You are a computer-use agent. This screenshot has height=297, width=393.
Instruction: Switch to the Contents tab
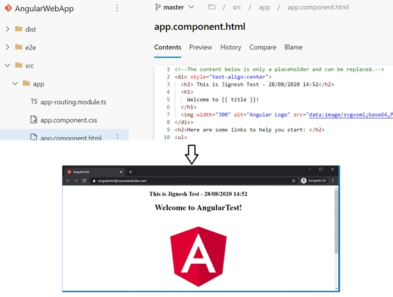(x=168, y=48)
